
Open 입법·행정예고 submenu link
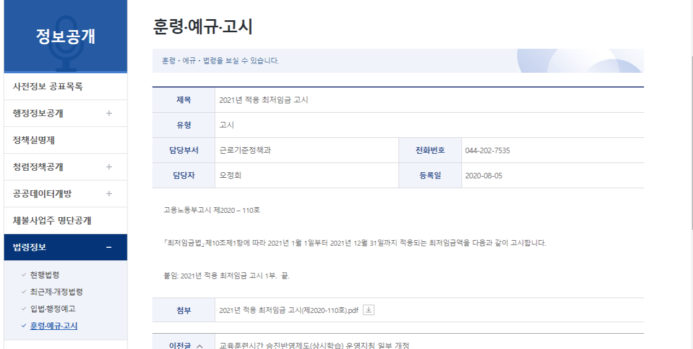[x=53, y=309]
